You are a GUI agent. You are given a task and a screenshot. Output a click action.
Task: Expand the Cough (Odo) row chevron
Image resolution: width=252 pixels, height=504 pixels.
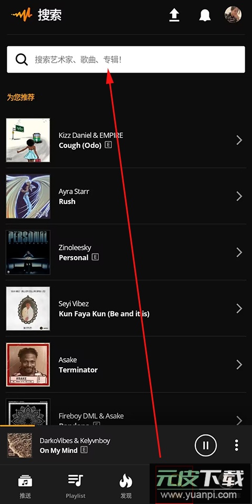[239, 140]
